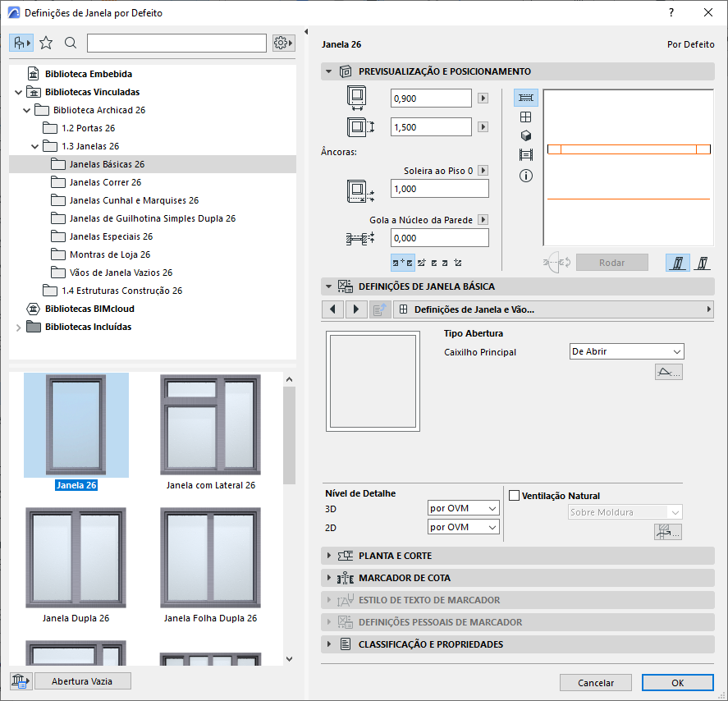728x701 pixels.
Task: Show the info preview icon
Action: point(526,176)
